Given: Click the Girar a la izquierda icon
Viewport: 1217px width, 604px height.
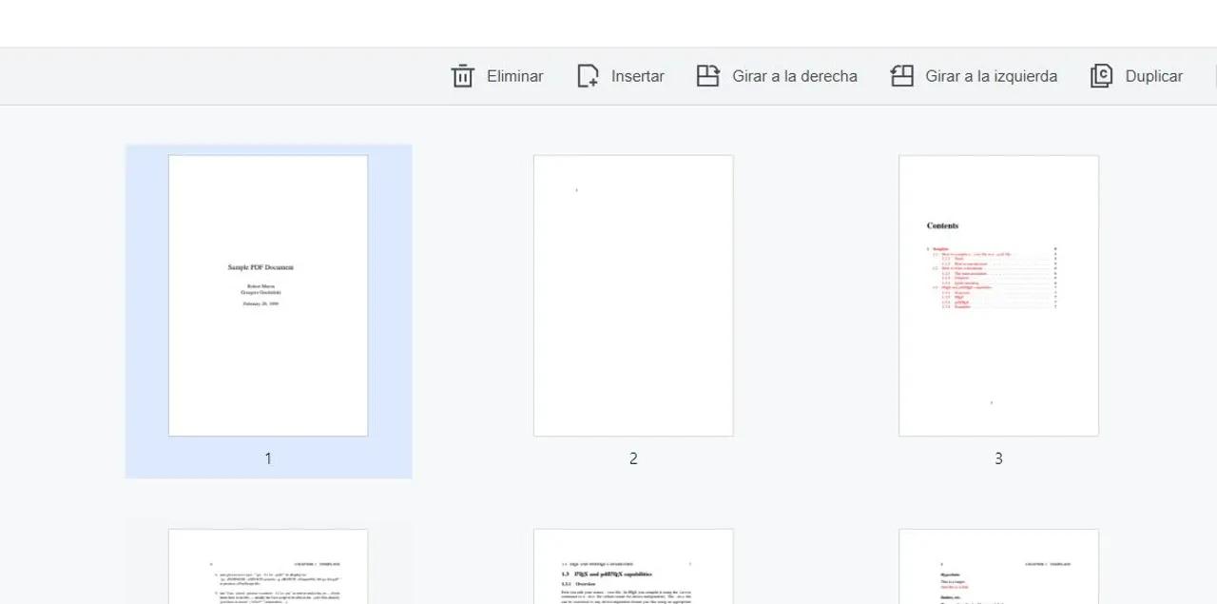Looking at the screenshot, I should coord(902,76).
